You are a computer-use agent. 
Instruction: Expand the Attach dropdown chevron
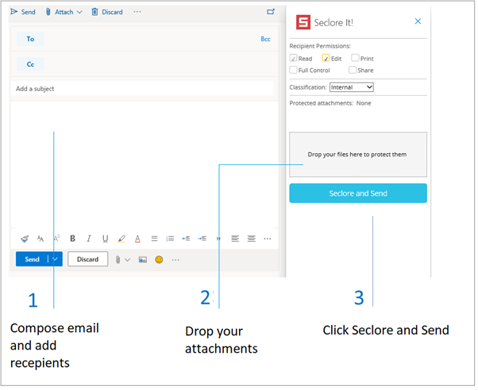click(x=79, y=12)
